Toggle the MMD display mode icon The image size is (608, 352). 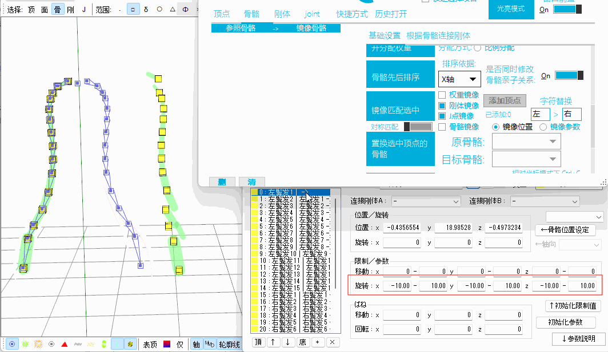[x=210, y=345]
